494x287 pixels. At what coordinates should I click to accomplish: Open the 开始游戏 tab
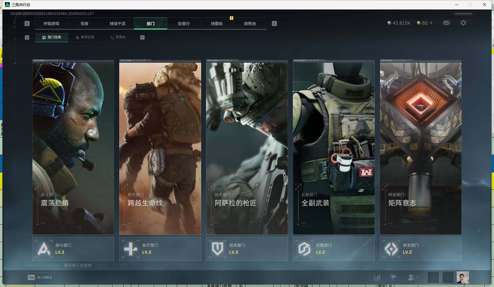tap(51, 24)
